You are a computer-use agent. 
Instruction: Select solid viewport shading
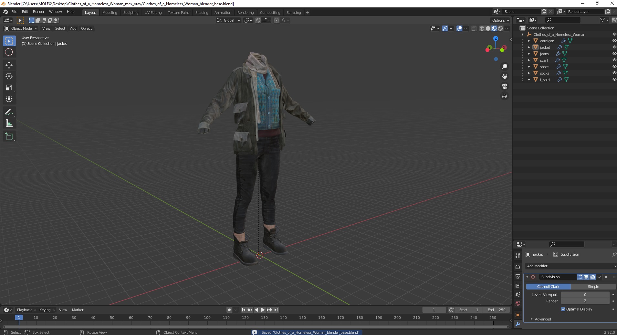pos(488,28)
